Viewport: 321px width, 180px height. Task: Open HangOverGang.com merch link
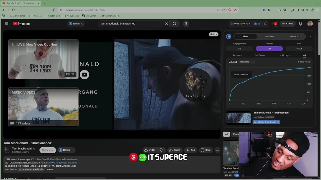60,162
